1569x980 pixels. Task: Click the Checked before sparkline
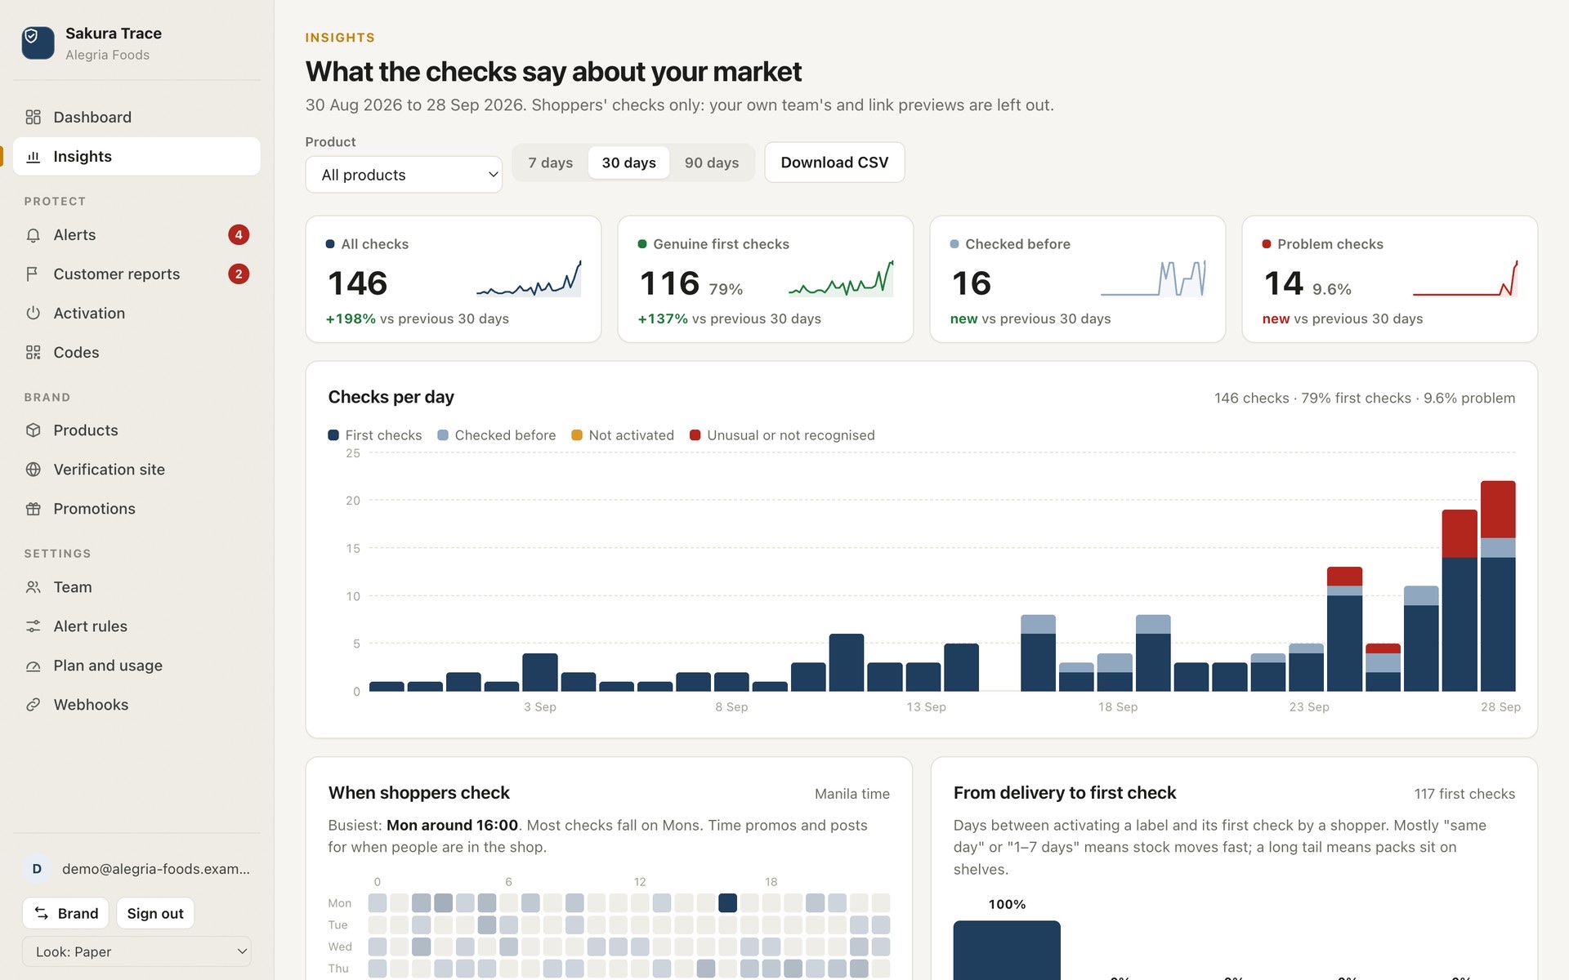(1153, 278)
